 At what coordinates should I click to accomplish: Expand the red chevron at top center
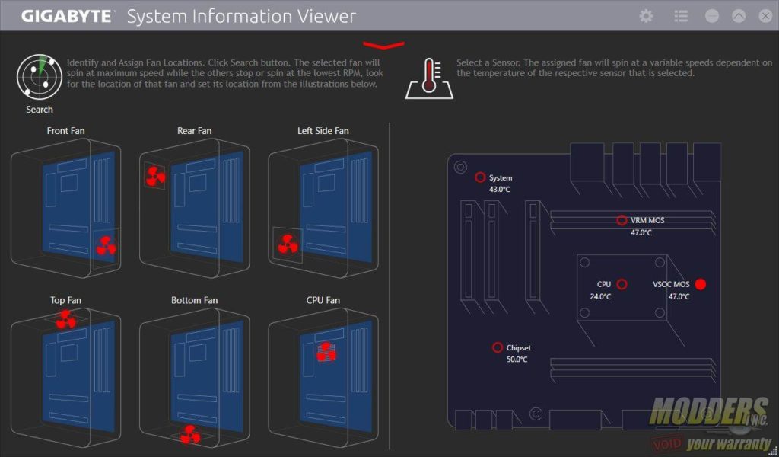[x=383, y=45]
